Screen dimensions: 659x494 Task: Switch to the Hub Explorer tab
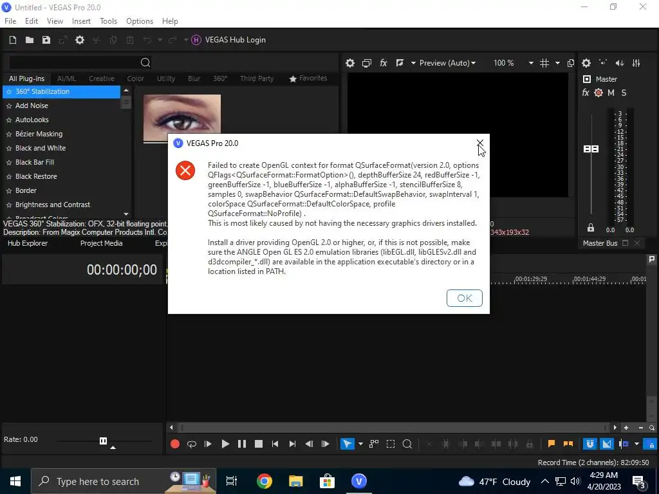27,243
